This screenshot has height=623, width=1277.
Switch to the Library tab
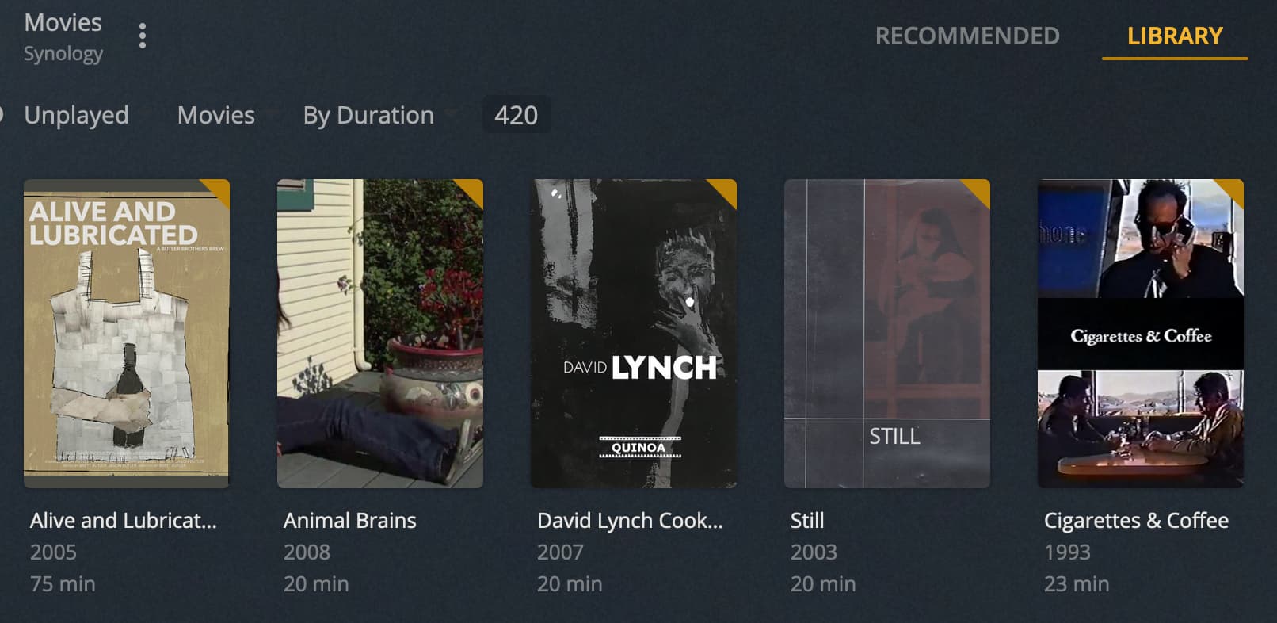pos(1175,36)
